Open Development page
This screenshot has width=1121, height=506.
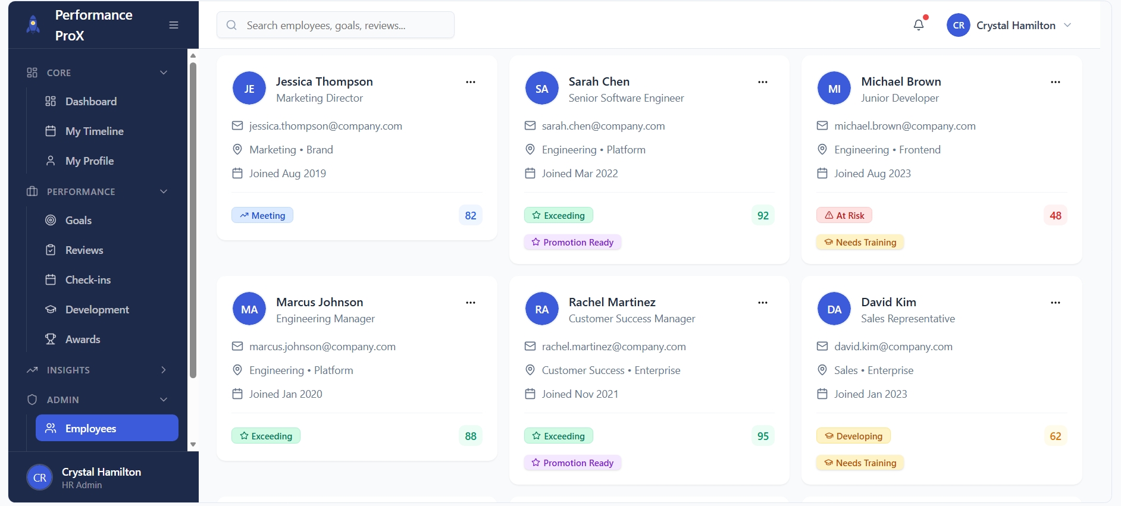click(x=107, y=310)
